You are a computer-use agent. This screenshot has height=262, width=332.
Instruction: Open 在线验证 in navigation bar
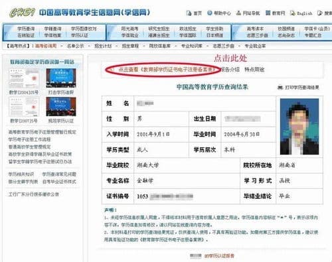(26, 35)
